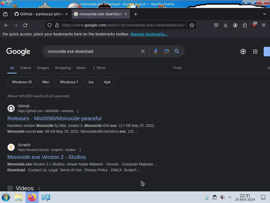The image size is (270, 203).
Task: Open the extensions puzzle icon
Action: [x=245, y=25]
